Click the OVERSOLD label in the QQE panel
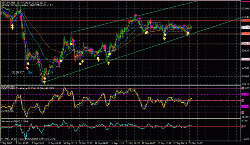 point(8,111)
